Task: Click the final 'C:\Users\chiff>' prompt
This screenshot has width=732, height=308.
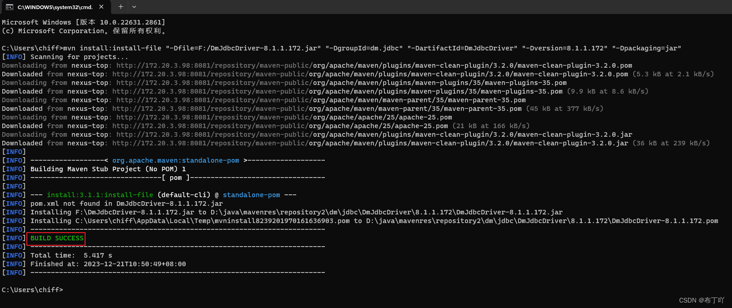Action: (32, 290)
